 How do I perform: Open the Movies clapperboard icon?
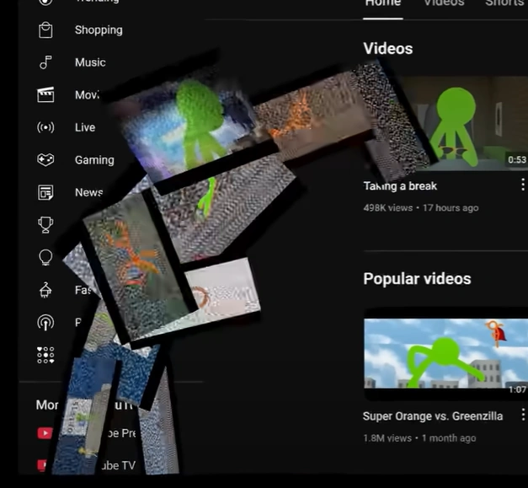pos(45,94)
